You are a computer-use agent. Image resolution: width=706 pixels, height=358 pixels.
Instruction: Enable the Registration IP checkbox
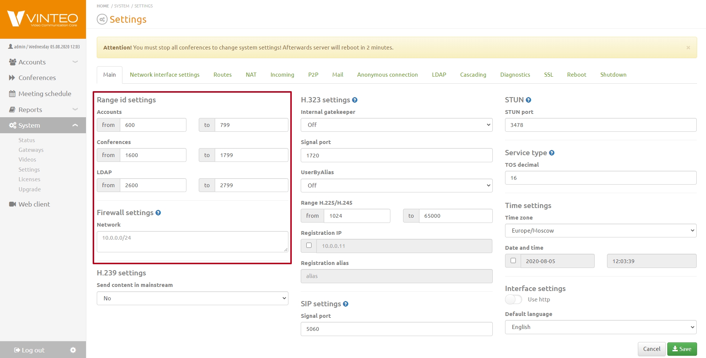point(309,246)
